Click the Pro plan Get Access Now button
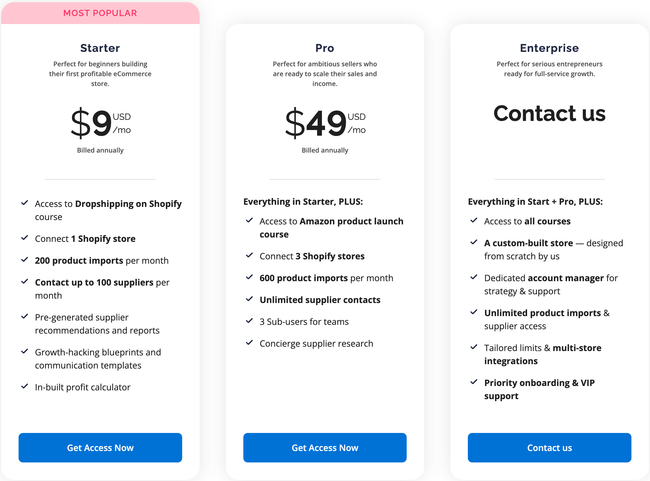The image size is (650, 481). tap(325, 447)
